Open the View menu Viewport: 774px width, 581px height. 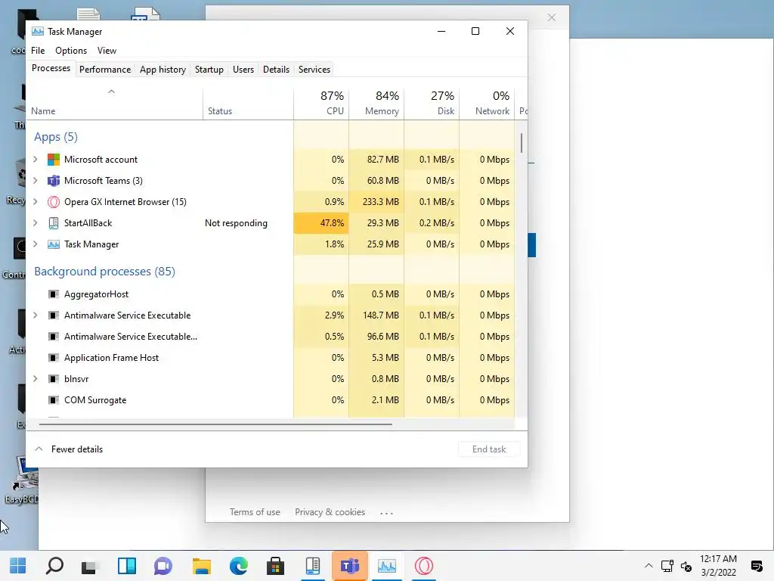pyautogui.click(x=107, y=51)
